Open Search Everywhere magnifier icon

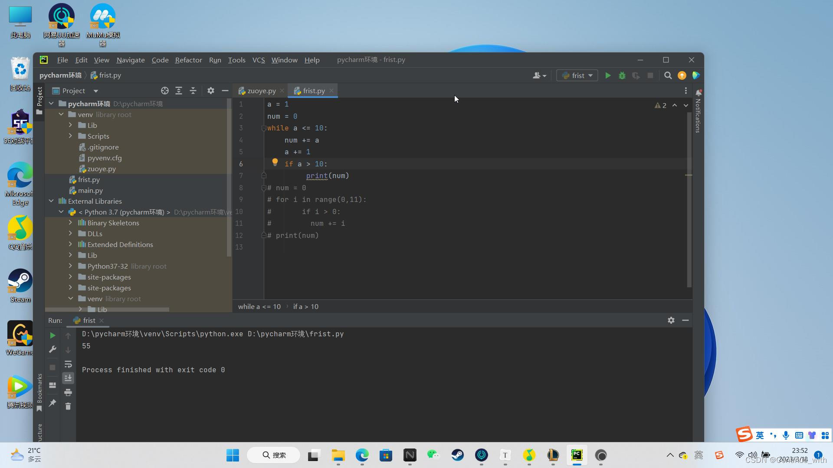click(x=668, y=75)
